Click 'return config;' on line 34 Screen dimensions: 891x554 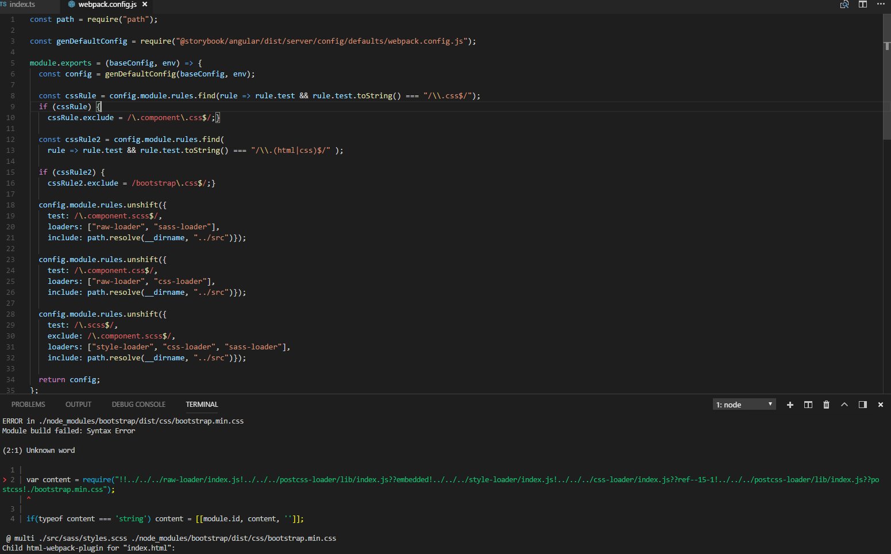(69, 380)
